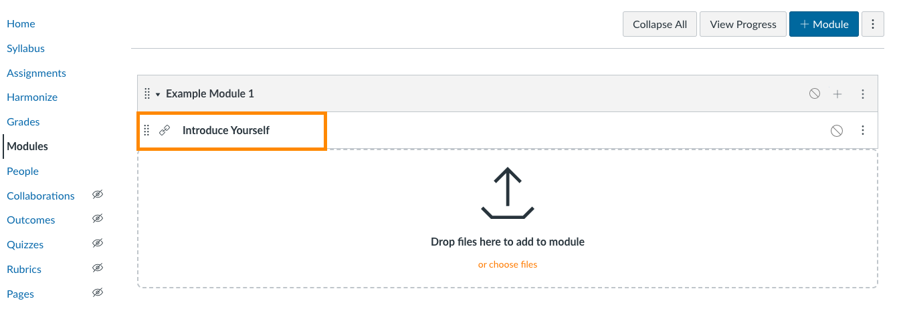Open Introduce Yourself item options menu
This screenshot has width=897, height=309.
point(863,130)
